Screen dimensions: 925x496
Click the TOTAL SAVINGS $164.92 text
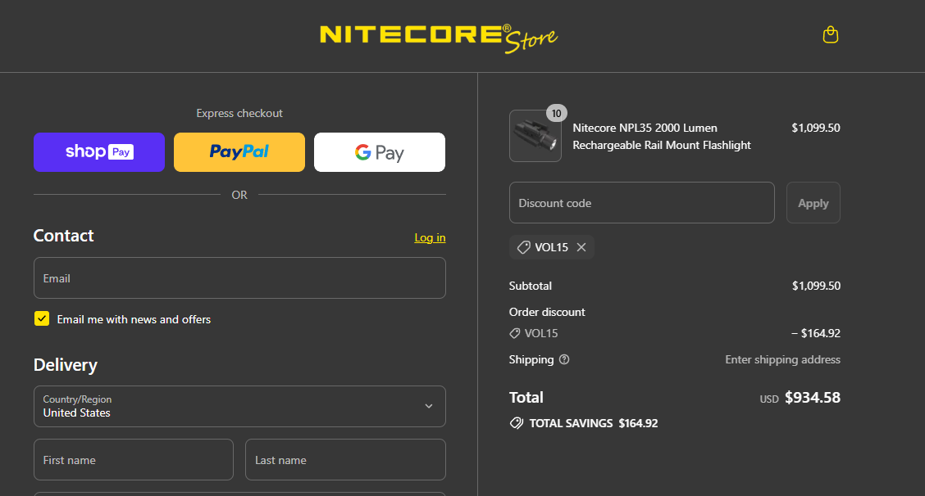tap(594, 423)
